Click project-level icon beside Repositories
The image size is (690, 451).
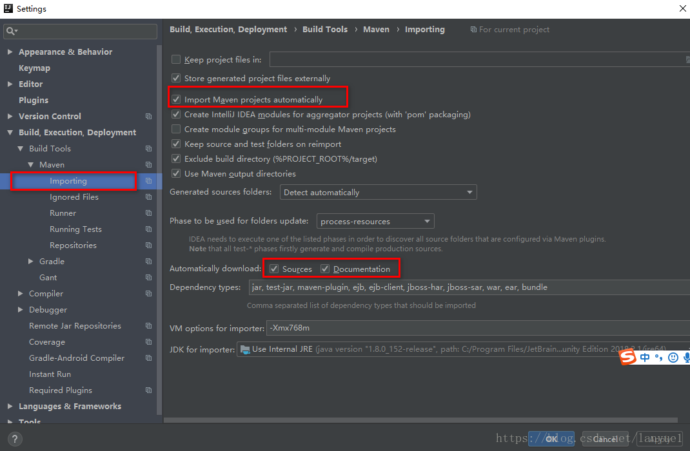coord(149,245)
